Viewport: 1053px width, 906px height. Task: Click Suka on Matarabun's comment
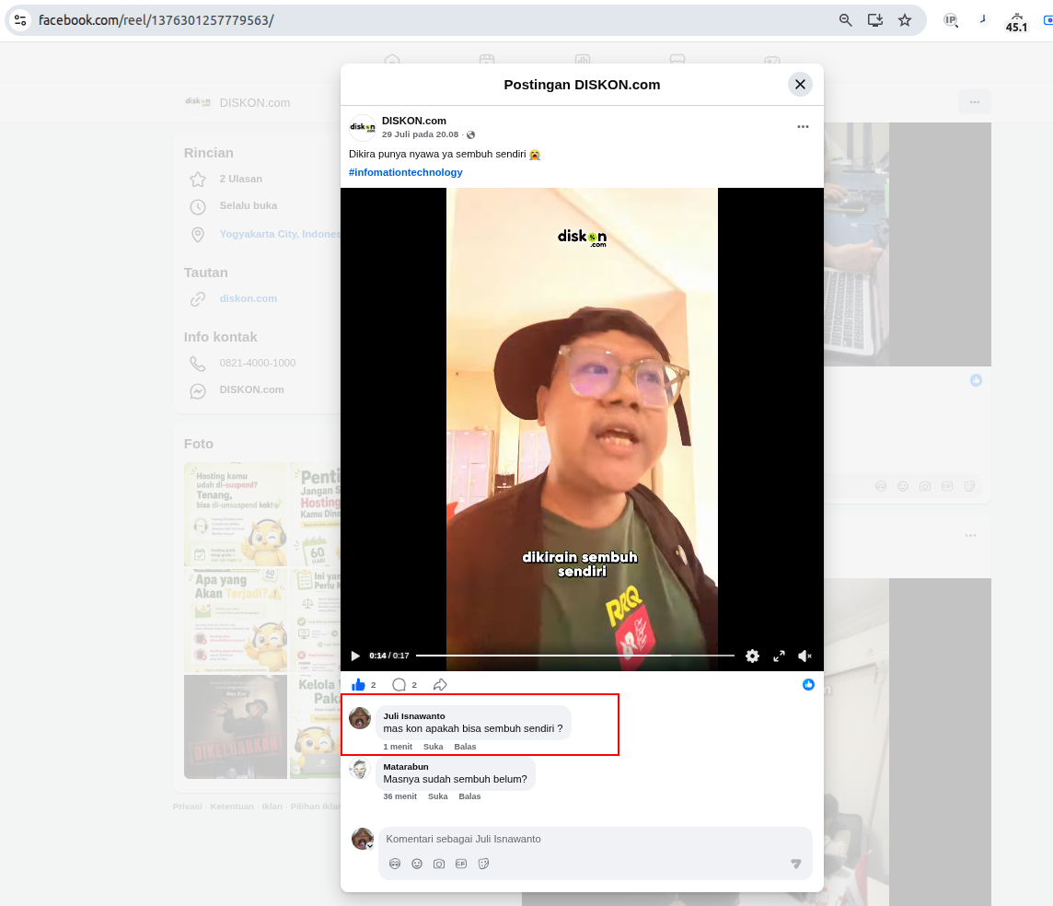click(438, 796)
